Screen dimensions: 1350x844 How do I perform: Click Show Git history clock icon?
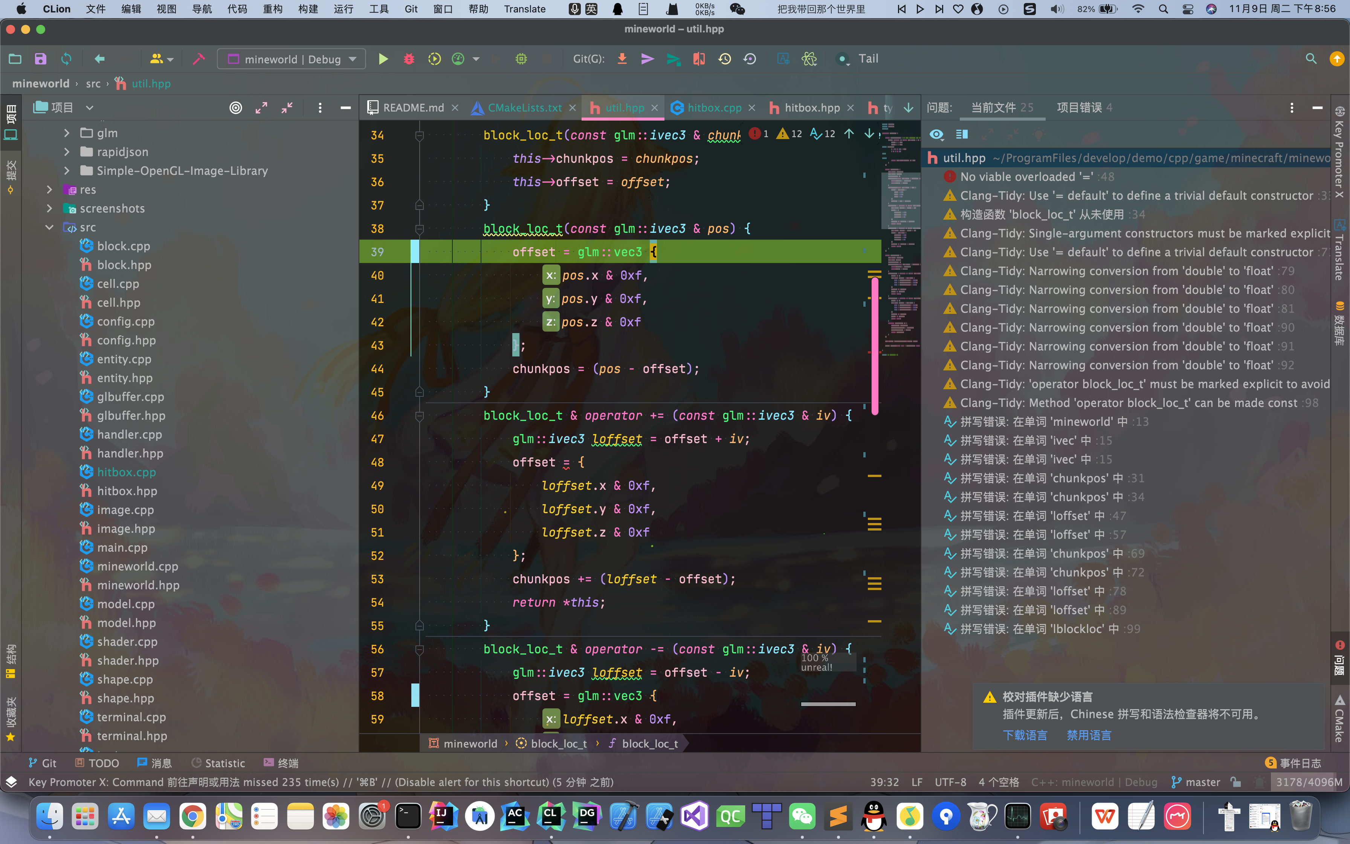tap(725, 59)
